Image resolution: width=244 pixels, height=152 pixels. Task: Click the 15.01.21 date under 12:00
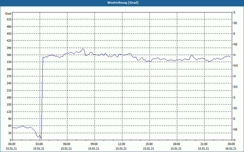(x=121, y=149)
